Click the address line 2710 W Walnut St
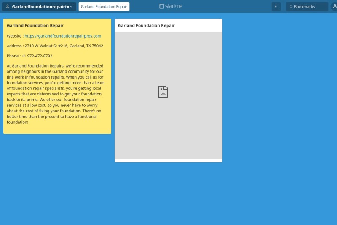The width and height of the screenshot is (337, 225). pyautogui.click(x=55, y=46)
